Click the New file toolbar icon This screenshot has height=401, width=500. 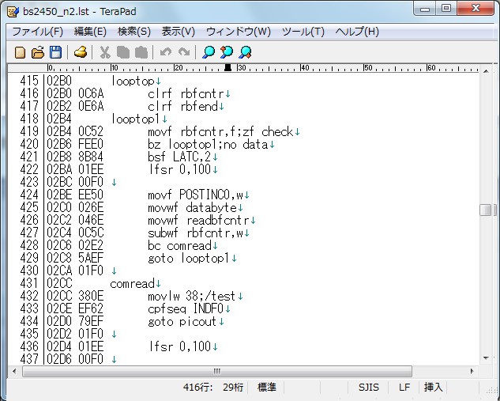click(x=20, y=53)
